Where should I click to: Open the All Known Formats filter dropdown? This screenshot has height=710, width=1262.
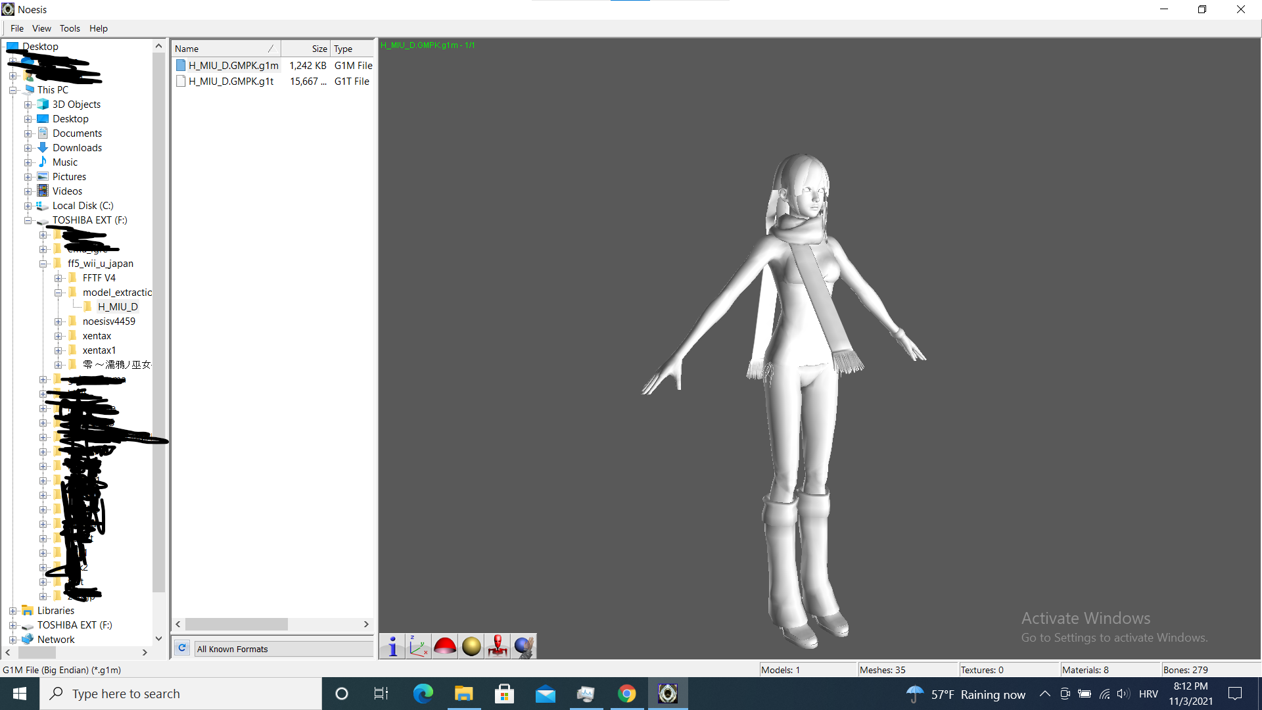point(284,649)
